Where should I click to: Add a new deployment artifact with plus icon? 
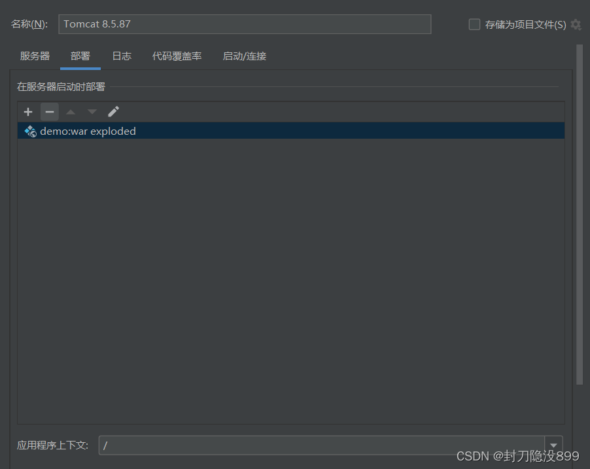[x=28, y=112]
